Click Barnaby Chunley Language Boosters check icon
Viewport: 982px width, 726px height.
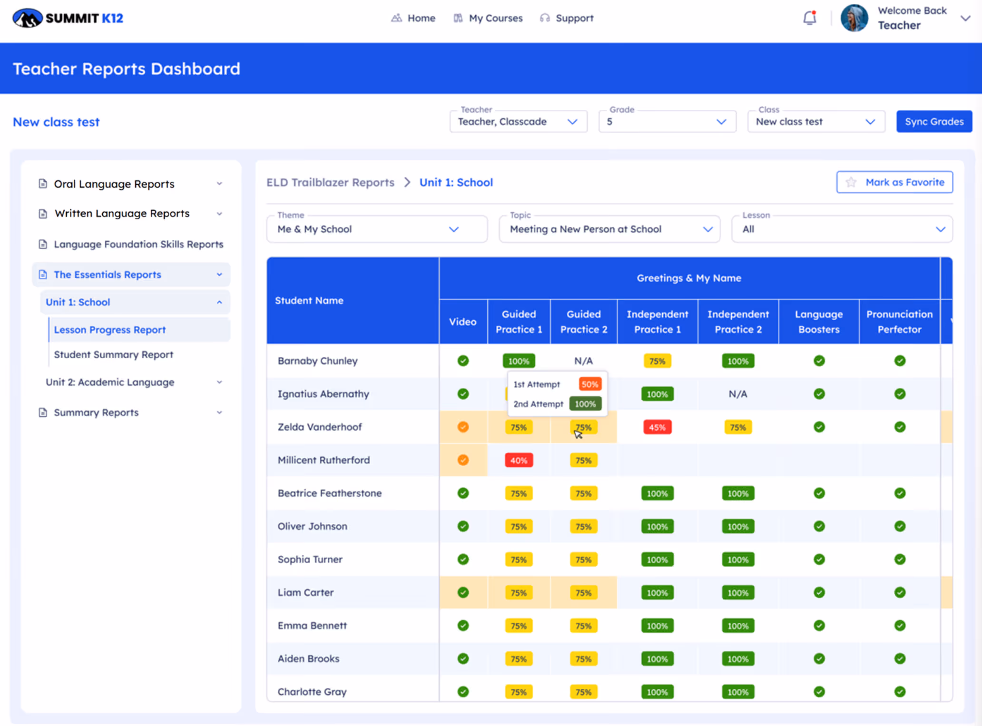pos(819,361)
